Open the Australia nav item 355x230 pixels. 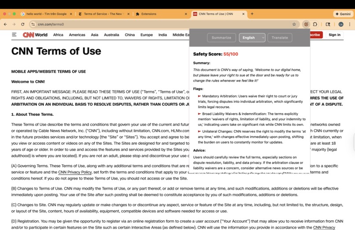[x=111, y=35]
